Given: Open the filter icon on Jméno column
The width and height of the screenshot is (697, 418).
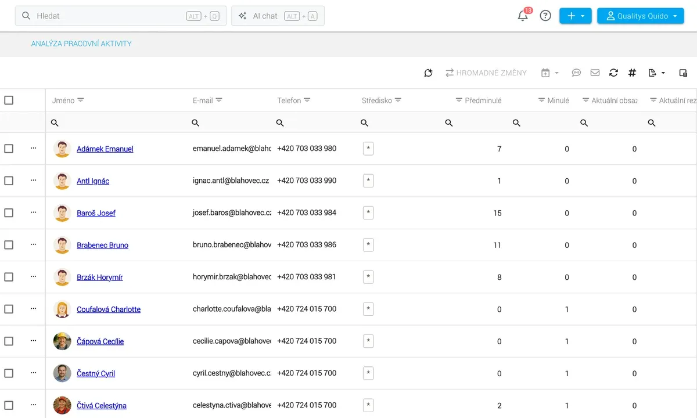Looking at the screenshot, I should [81, 100].
